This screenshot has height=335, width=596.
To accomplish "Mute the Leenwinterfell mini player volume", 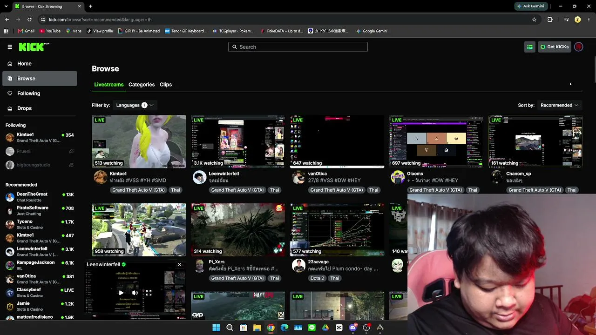I will click(135, 293).
